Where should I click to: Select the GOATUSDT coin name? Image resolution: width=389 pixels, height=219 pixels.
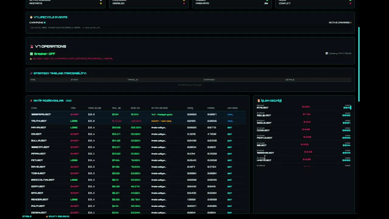pos(38,186)
